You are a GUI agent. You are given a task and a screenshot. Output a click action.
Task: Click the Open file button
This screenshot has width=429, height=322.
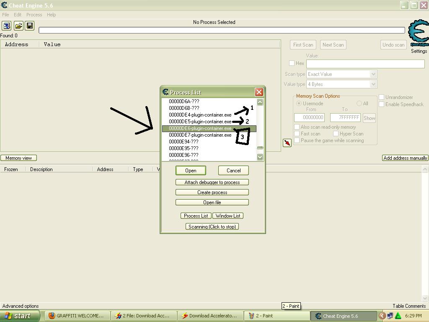(212, 203)
